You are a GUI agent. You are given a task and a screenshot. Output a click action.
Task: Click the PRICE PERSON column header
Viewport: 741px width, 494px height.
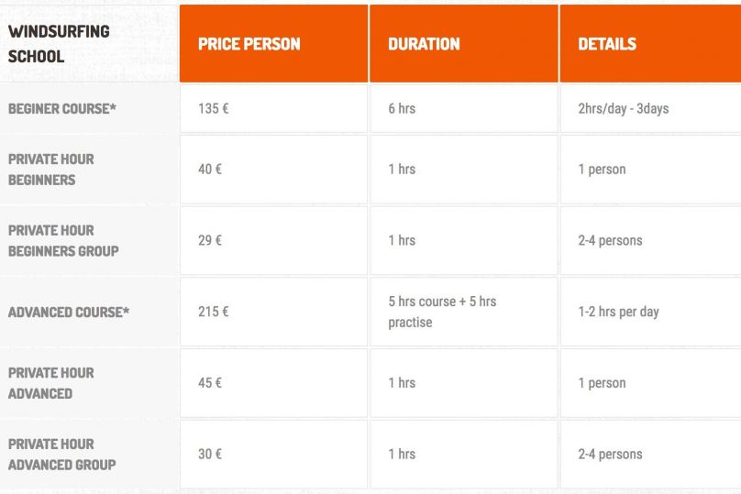click(x=249, y=44)
